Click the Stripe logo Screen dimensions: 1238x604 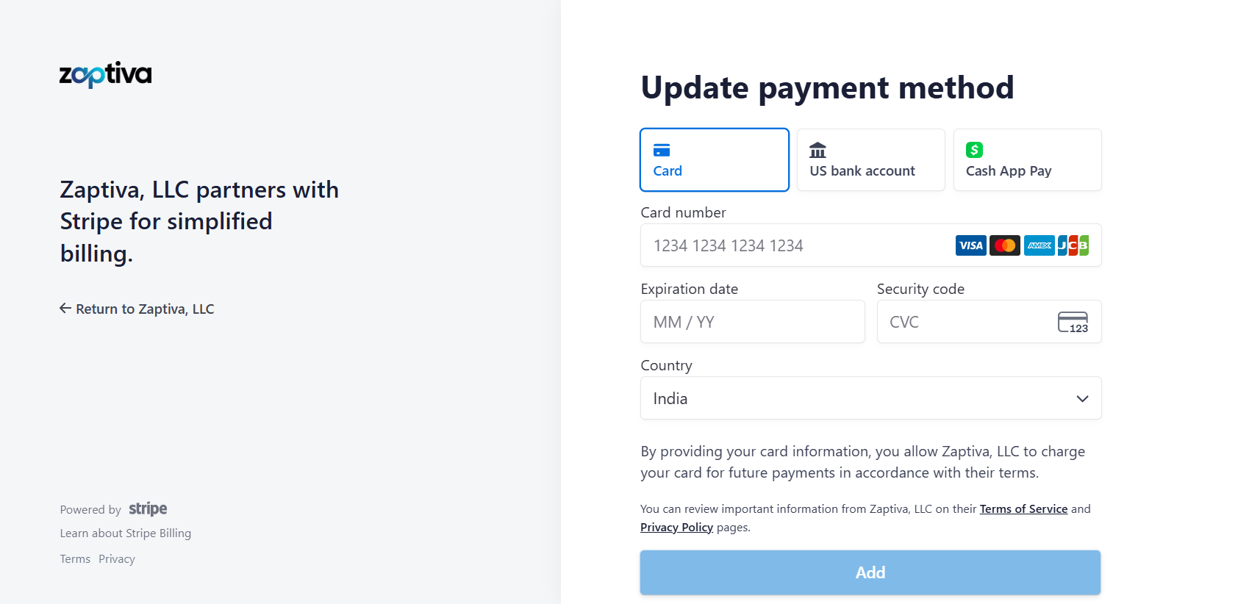click(148, 509)
